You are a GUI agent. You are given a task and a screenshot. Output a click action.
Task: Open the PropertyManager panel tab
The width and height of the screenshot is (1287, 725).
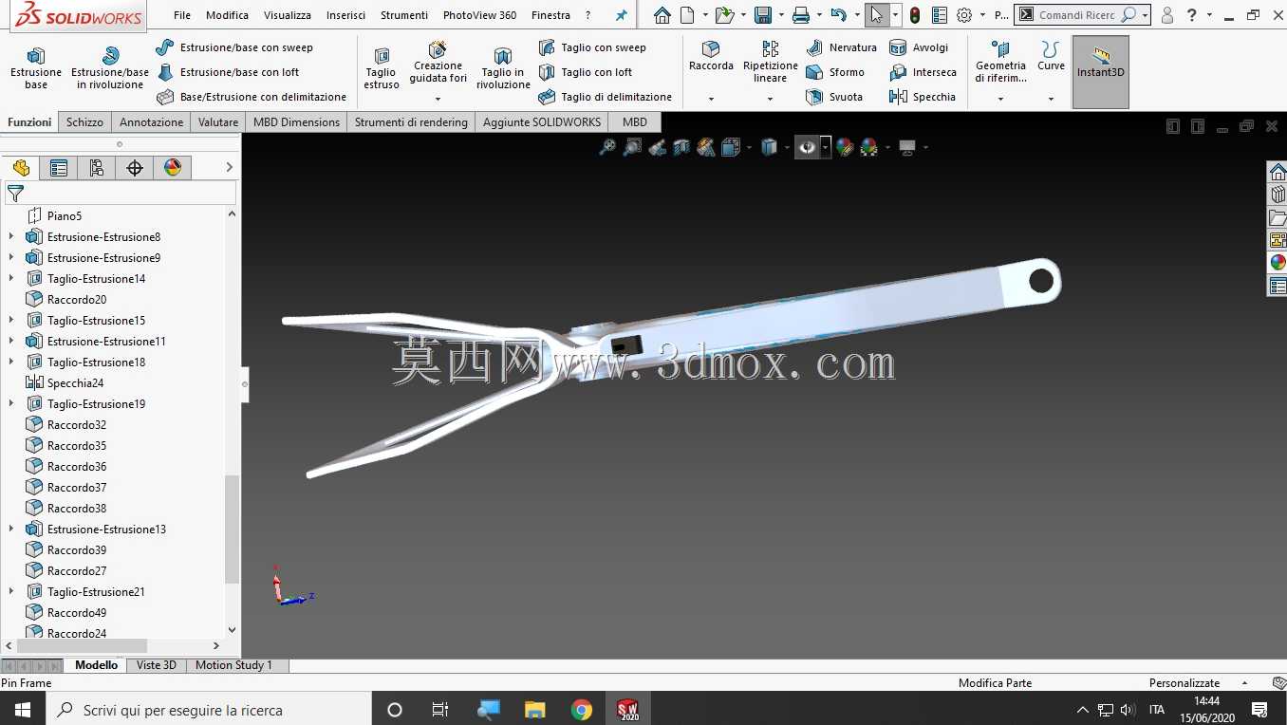click(x=59, y=168)
